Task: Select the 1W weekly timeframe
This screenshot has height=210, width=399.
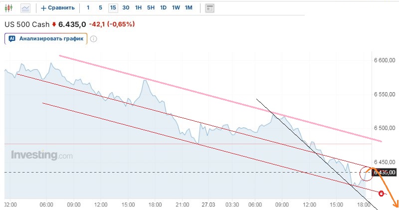Action: (x=176, y=8)
